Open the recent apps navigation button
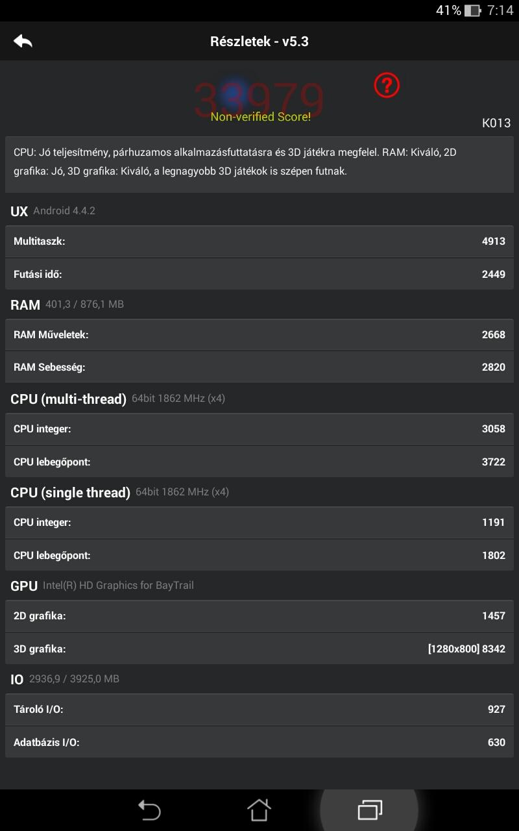This screenshot has width=519, height=831. [370, 810]
